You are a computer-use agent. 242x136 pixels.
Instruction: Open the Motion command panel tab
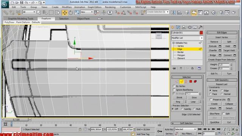tap(189, 27)
